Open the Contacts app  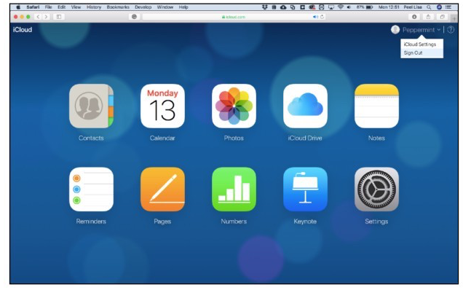[x=91, y=106]
